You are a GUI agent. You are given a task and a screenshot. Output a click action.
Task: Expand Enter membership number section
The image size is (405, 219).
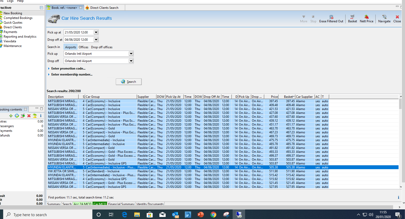70,74
